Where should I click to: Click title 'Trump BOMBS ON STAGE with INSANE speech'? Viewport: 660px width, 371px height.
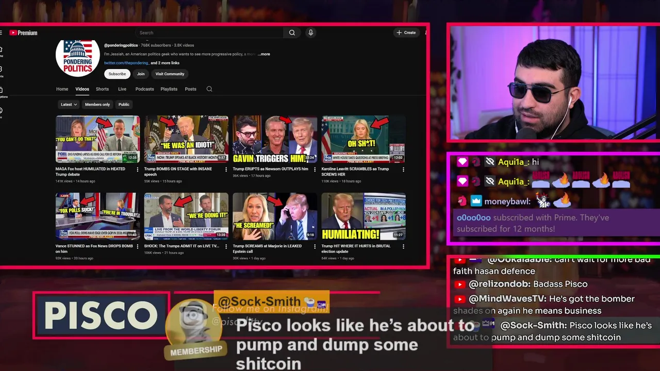(x=178, y=171)
